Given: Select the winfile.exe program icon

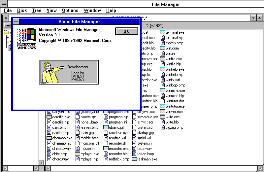Looking at the screenshot, I should click(x=162, y=59).
